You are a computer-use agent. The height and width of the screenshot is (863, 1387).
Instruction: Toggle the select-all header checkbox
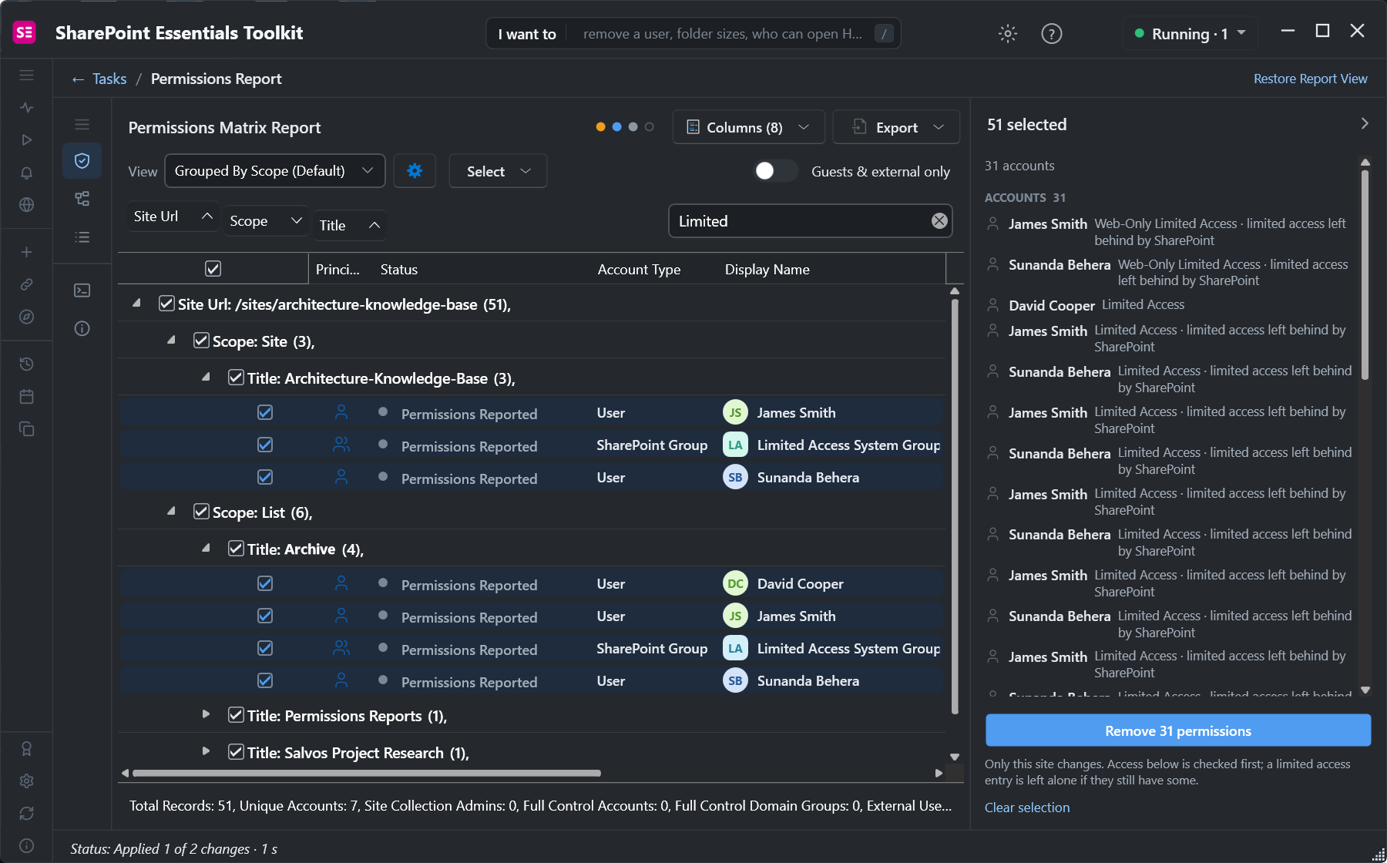pos(213,269)
